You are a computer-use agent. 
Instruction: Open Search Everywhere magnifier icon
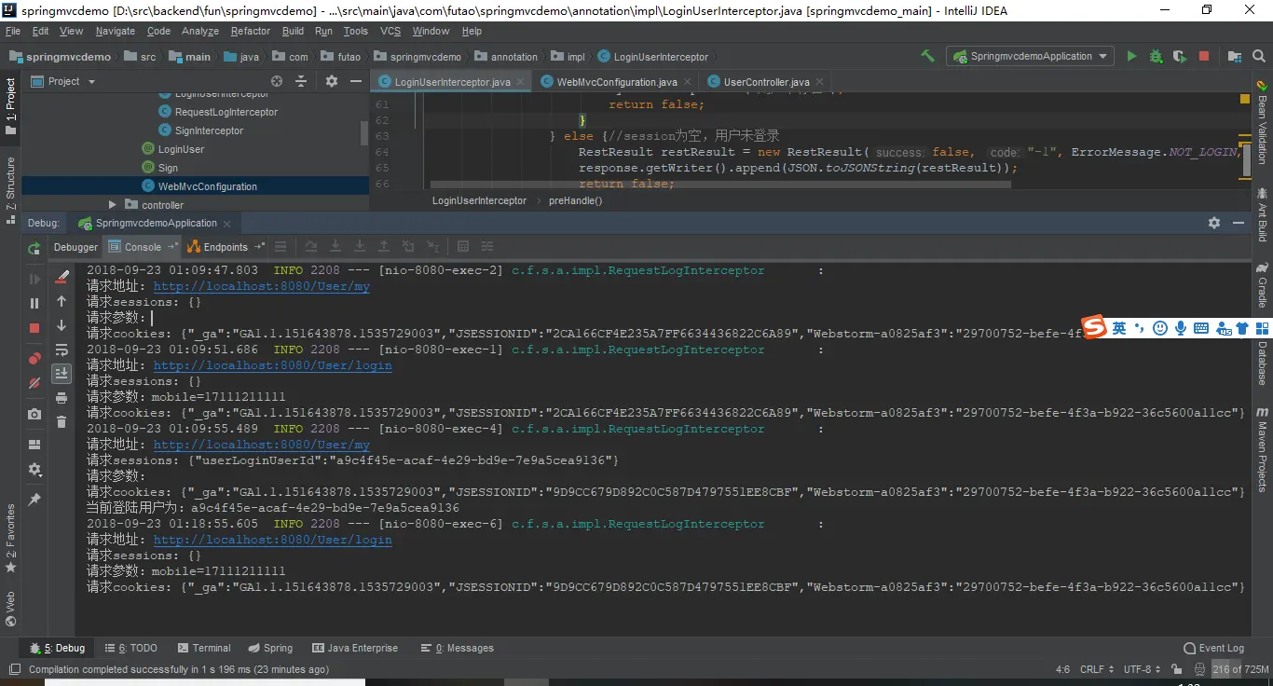(x=1259, y=56)
